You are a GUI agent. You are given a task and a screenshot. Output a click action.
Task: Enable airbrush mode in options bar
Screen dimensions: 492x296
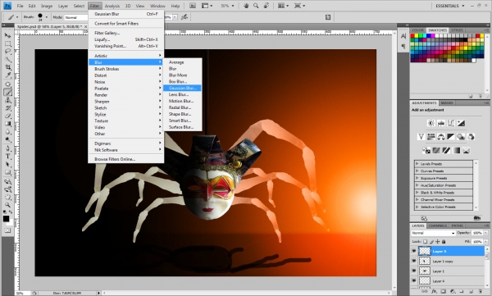184,17
